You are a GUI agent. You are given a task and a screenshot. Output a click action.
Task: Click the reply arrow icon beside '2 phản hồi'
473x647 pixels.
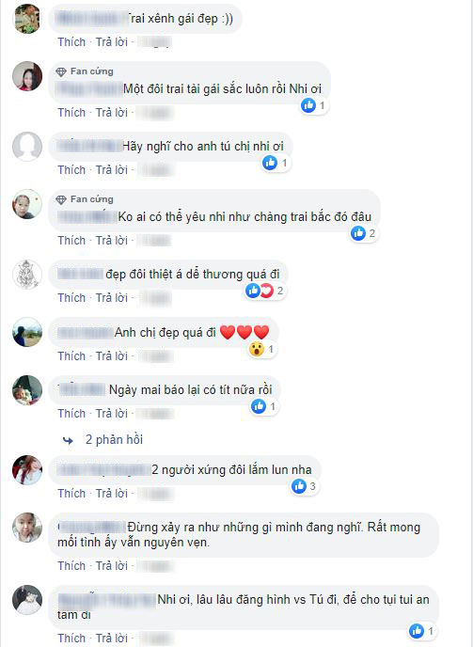tap(68, 440)
